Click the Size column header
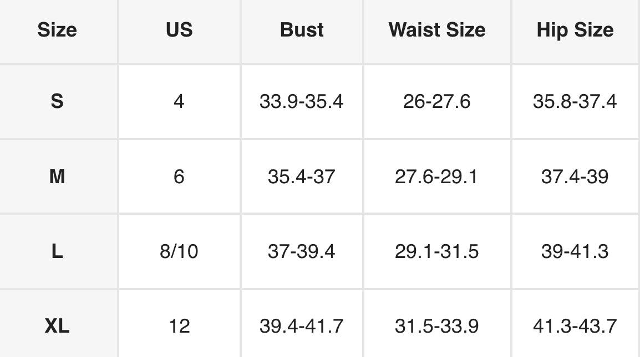The width and height of the screenshot is (640, 357). pos(57,30)
